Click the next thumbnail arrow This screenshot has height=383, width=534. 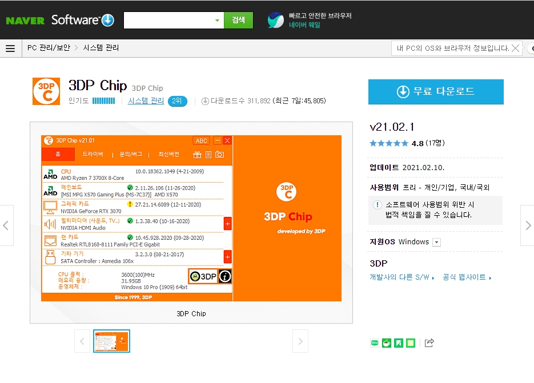coord(300,341)
